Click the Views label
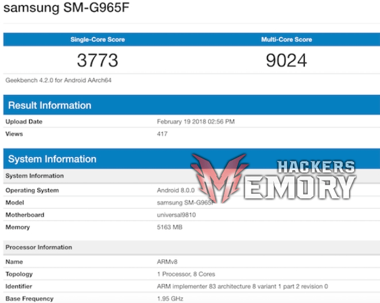The height and width of the screenshot is (303, 380). [14, 134]
